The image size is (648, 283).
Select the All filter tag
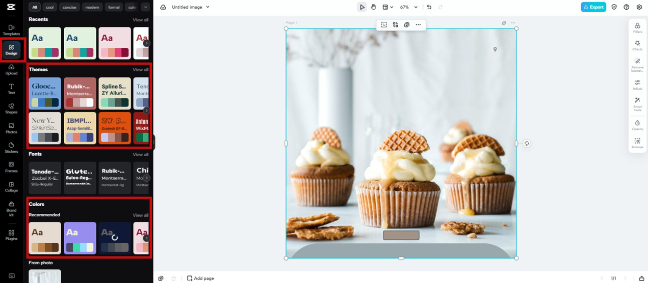point(35,7)
